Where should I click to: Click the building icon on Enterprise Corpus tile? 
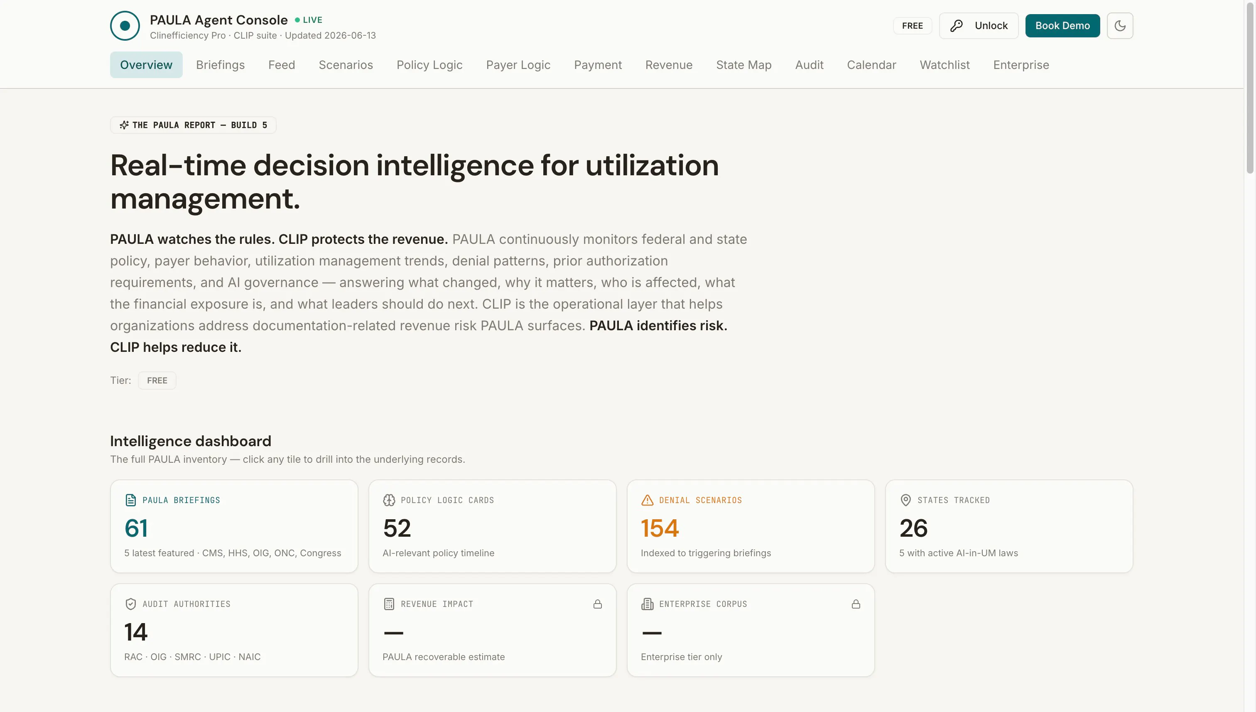[x=647, y=604]
